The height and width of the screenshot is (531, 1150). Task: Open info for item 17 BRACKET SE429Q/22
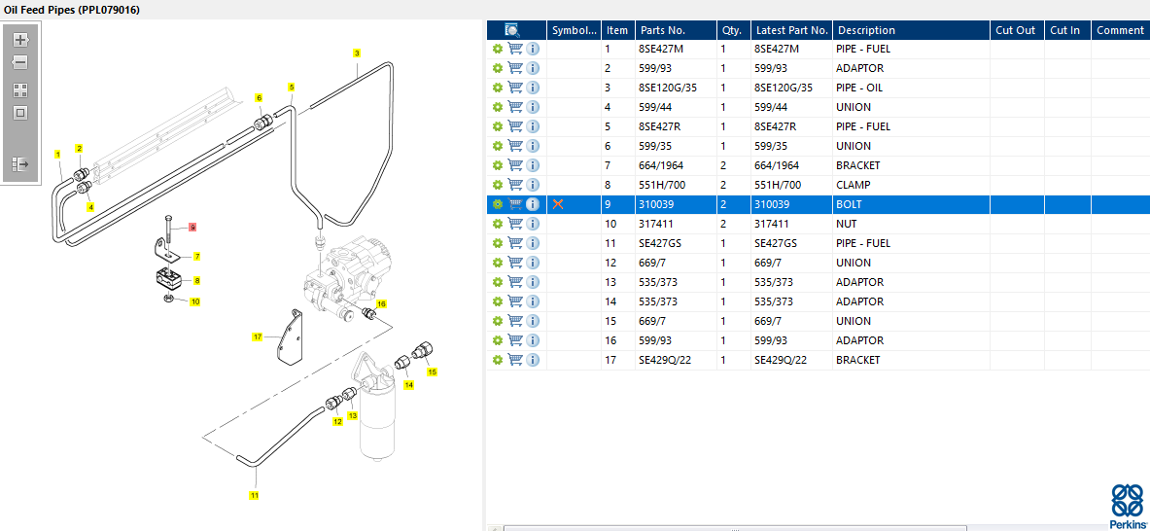tap(533, 360)
